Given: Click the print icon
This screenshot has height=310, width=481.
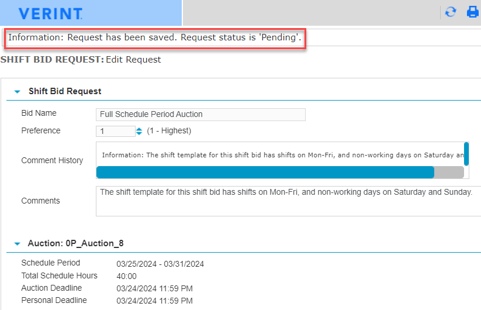Looking at the screenshot, I should click(x=472, y=12).
